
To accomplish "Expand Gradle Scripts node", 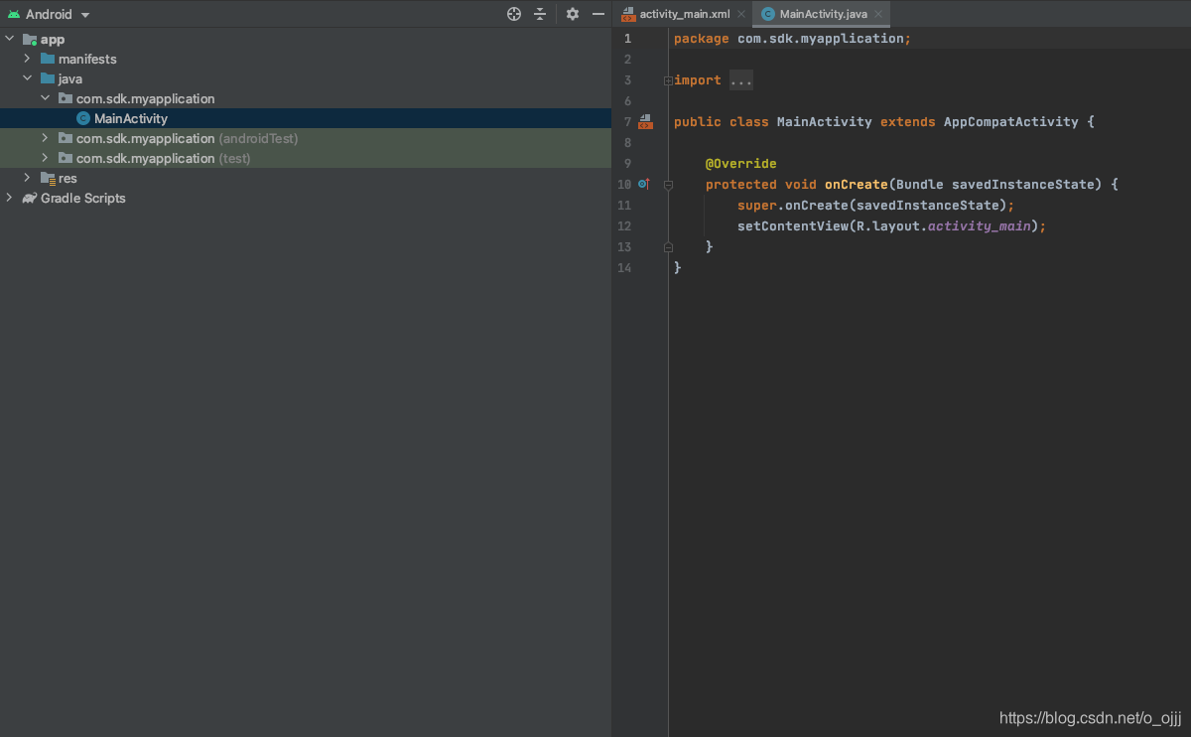I will (x=10, y=198).
